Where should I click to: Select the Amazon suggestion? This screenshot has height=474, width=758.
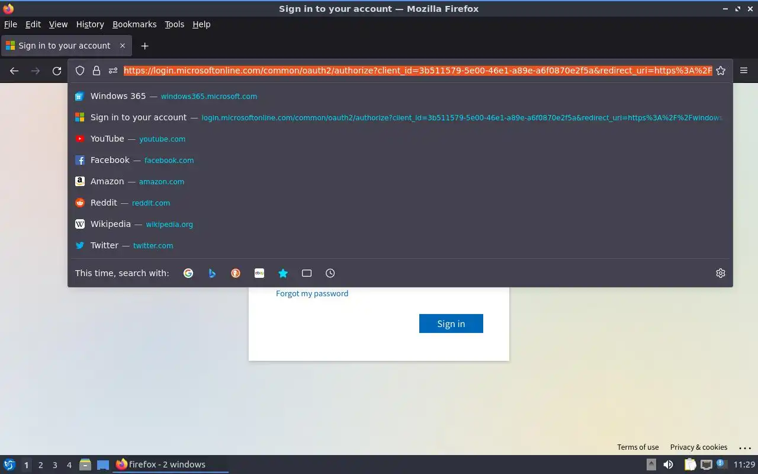click(400, 181)
